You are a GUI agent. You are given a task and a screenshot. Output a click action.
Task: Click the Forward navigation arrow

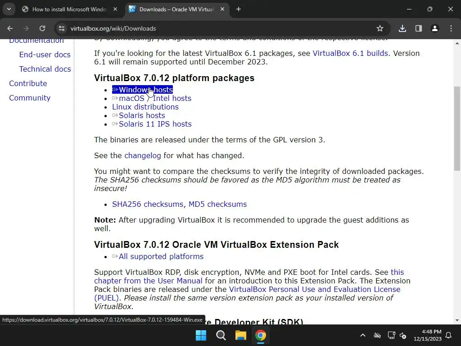point(26,28)
